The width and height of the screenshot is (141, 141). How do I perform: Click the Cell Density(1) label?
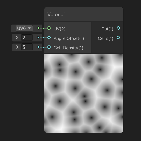point(68,48)
